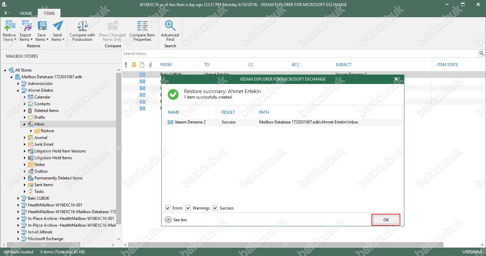
Task: Launch Advanced Find search tool
Action: pyautogui.click(x=170, y=31)
